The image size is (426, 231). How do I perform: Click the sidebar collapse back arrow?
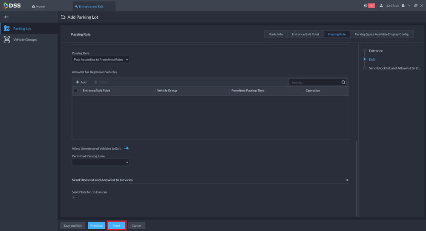pyautogui.click(x=6, y=17)
